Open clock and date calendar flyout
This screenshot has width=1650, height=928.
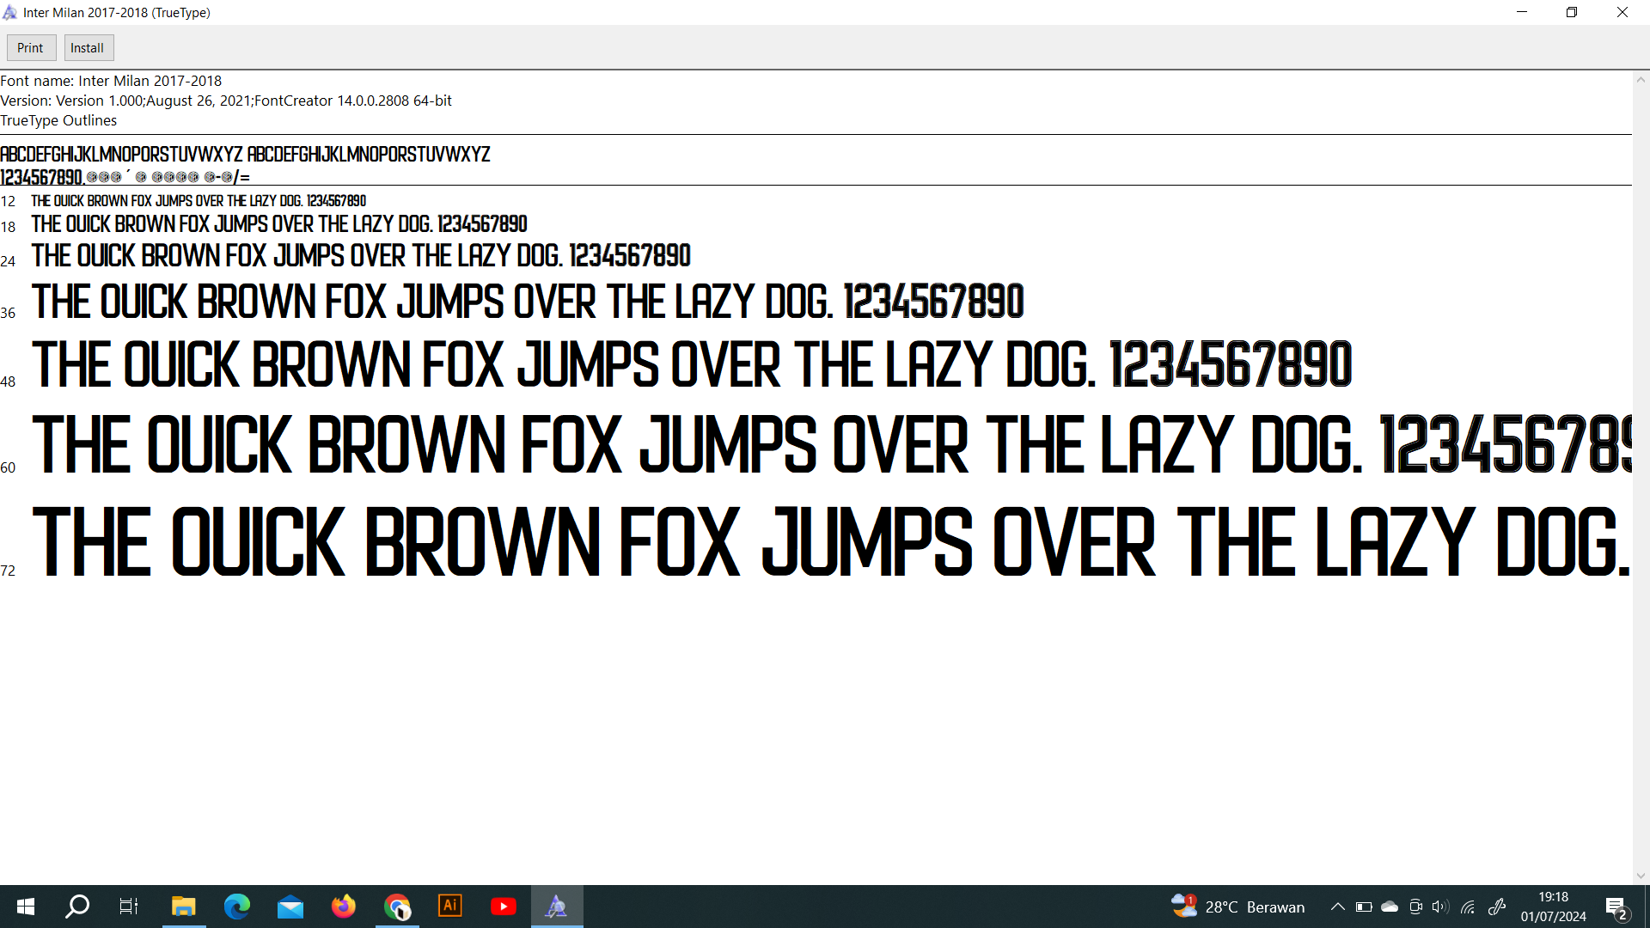tap(1553, 907)
